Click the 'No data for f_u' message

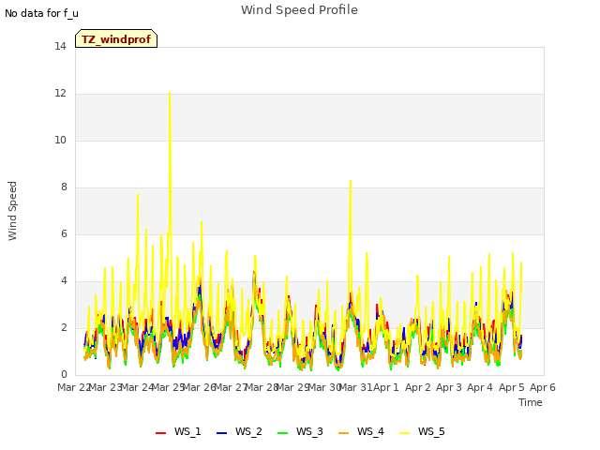41,13
